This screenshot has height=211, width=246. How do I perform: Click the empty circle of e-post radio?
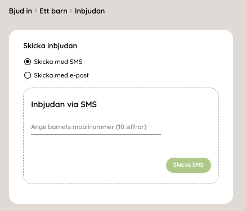click(x=28, y=75)
